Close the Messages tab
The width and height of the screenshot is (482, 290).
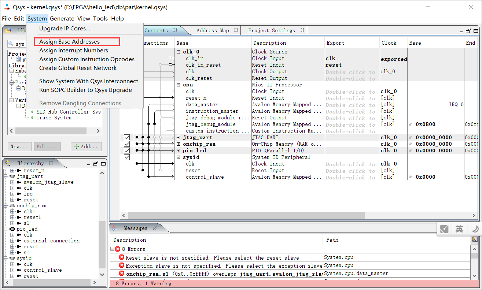point(154,228)
